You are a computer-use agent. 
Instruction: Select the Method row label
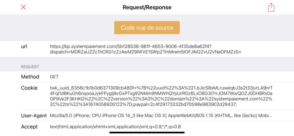(x=30, y=77)
